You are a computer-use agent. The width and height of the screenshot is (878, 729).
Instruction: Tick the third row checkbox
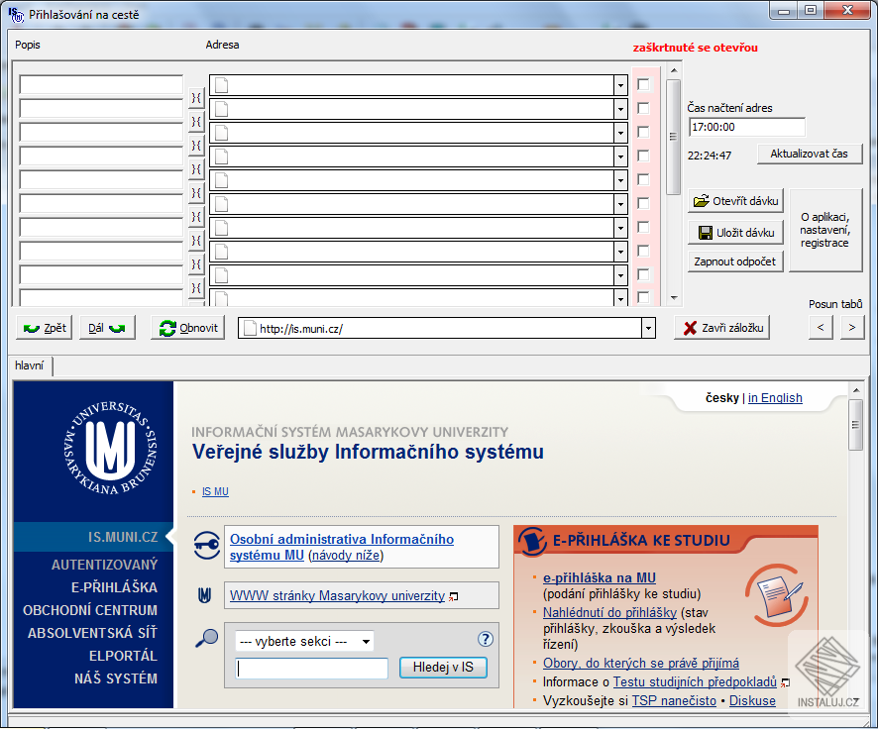click(x=643, y=132)
